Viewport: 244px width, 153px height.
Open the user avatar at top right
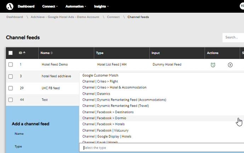(x=242, y=6)
